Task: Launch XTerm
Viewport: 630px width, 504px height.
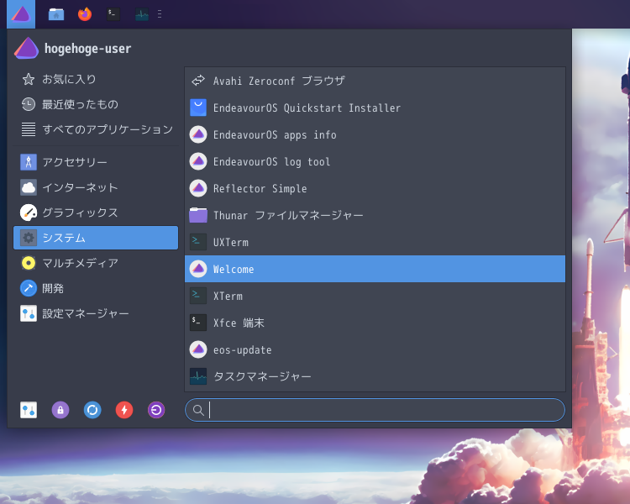Action: tap(375, 296)
